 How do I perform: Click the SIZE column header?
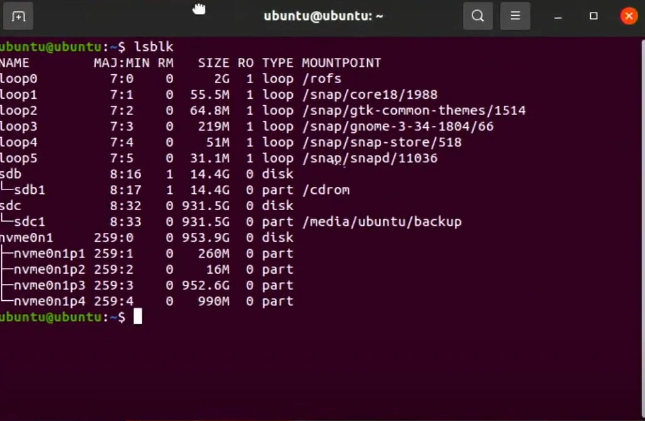214,63
